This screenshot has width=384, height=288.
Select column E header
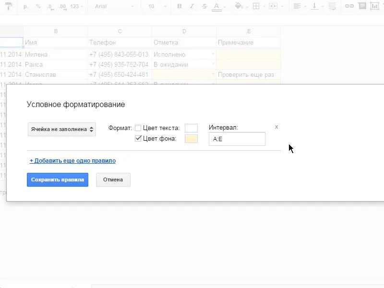[x=249, y=31]
